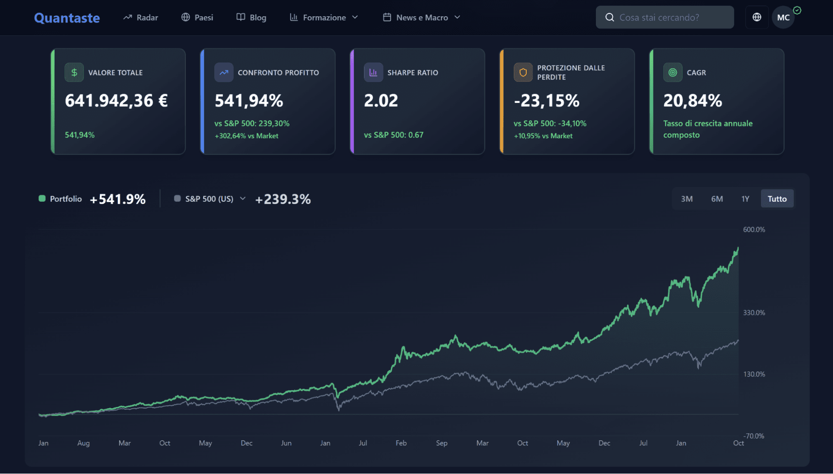Click the search magnifier icon
This screenshot has height=474, width=833.
pyautogui.click(x=610, y=17)
